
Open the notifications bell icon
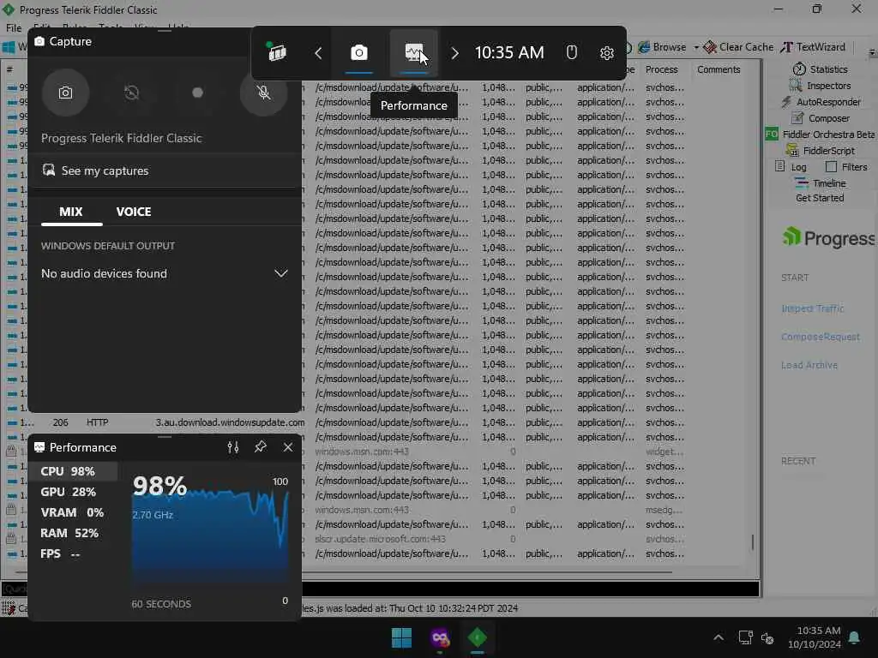click(x=855, y=637)
